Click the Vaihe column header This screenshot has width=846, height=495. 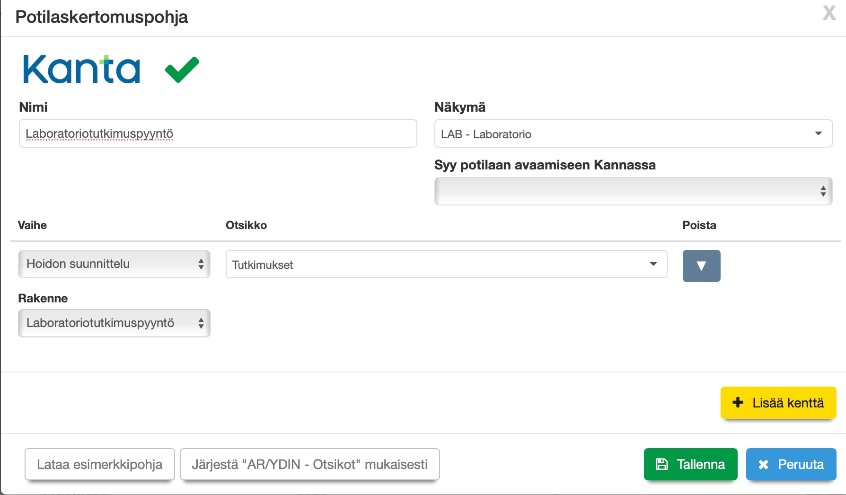pos(32,225)
